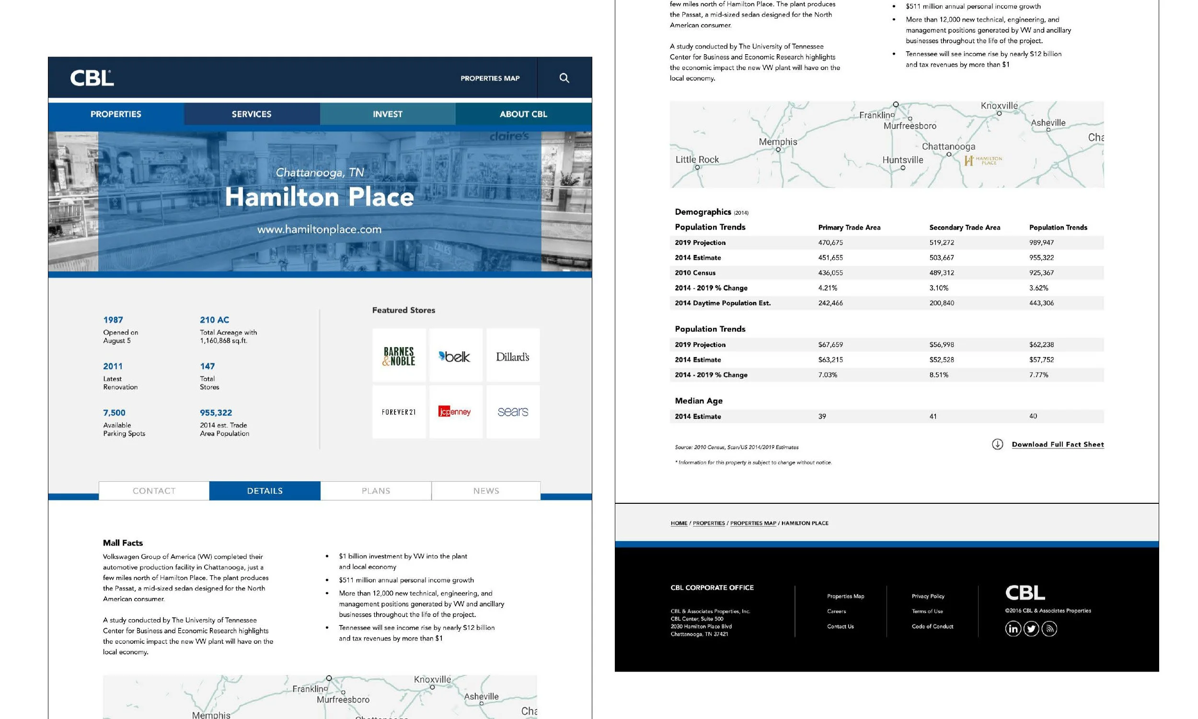Go to PROPERTIES in breadcrumb
The height and width of the screenshot is (719, 1198).
pos(709,523)
